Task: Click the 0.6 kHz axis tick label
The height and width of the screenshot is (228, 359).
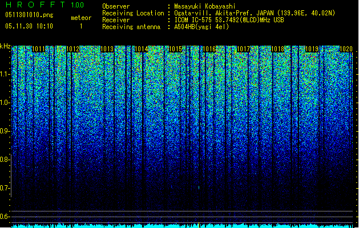Action: point(5,217)
